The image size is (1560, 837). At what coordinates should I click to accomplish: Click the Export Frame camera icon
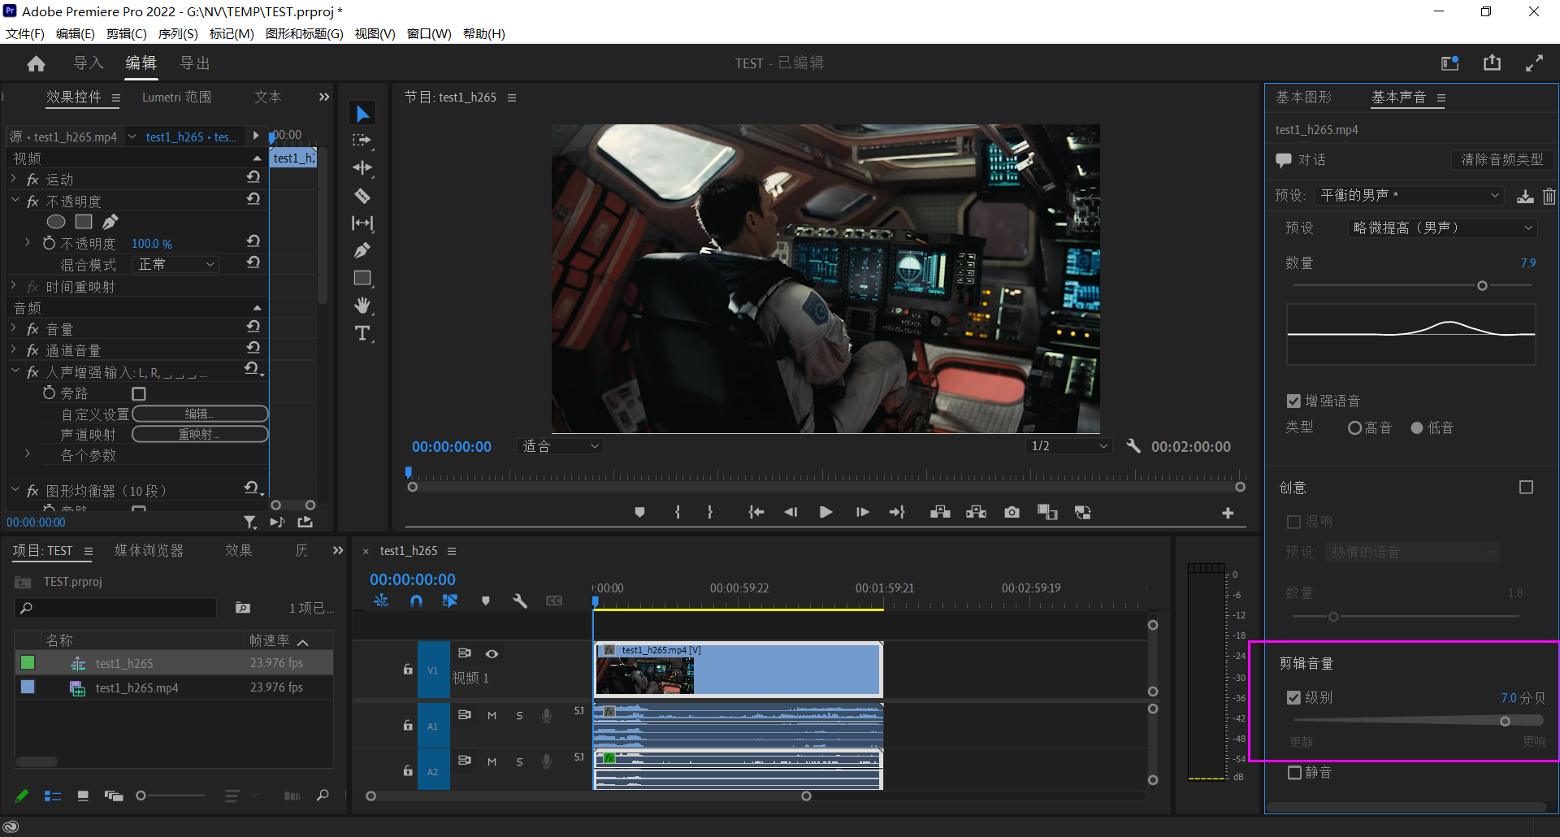(1012, 512)
